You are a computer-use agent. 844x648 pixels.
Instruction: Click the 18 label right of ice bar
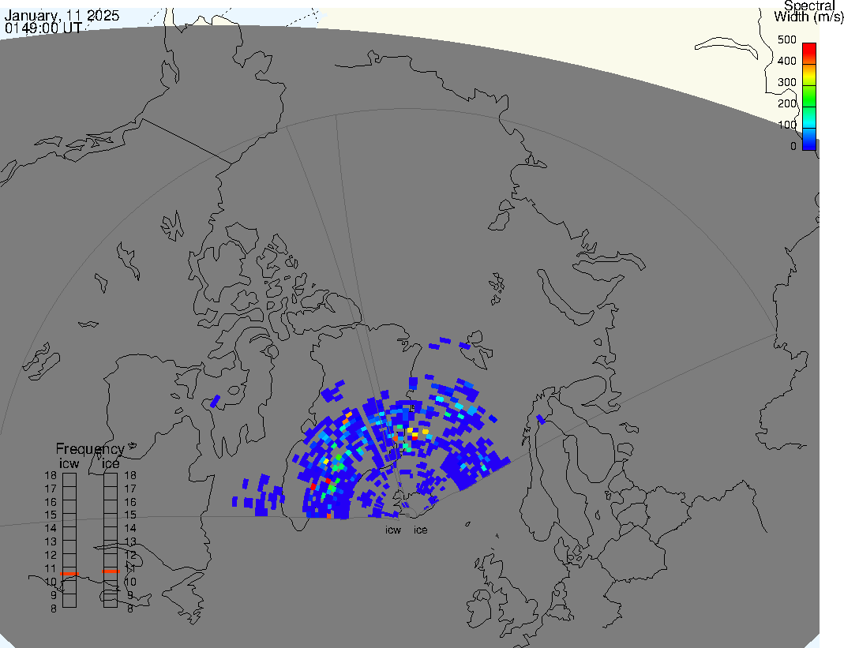coord(130,475)
